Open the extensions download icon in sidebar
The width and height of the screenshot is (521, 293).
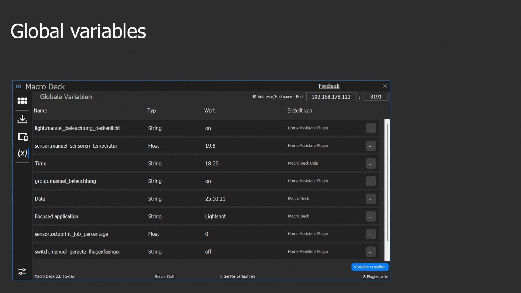coord(22,119)
